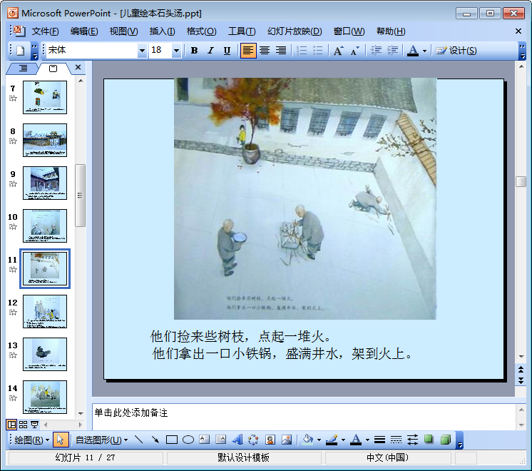The image size is (532, 471).
Task: Switch to Slide Sorter view
Action: click(x=23, y=424)
